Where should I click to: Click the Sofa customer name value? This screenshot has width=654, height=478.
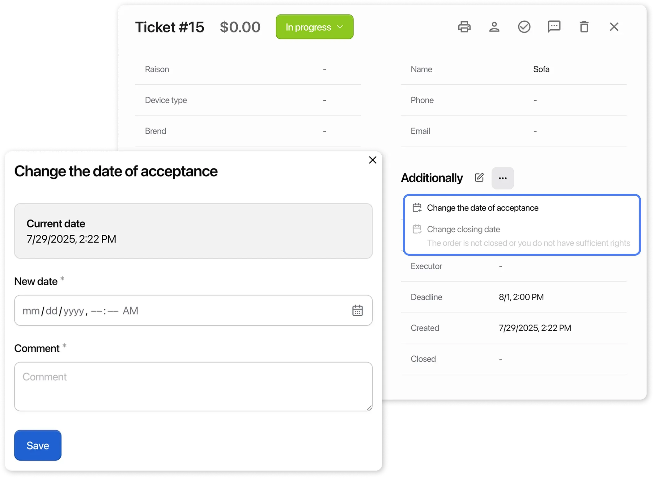point(541,69)
